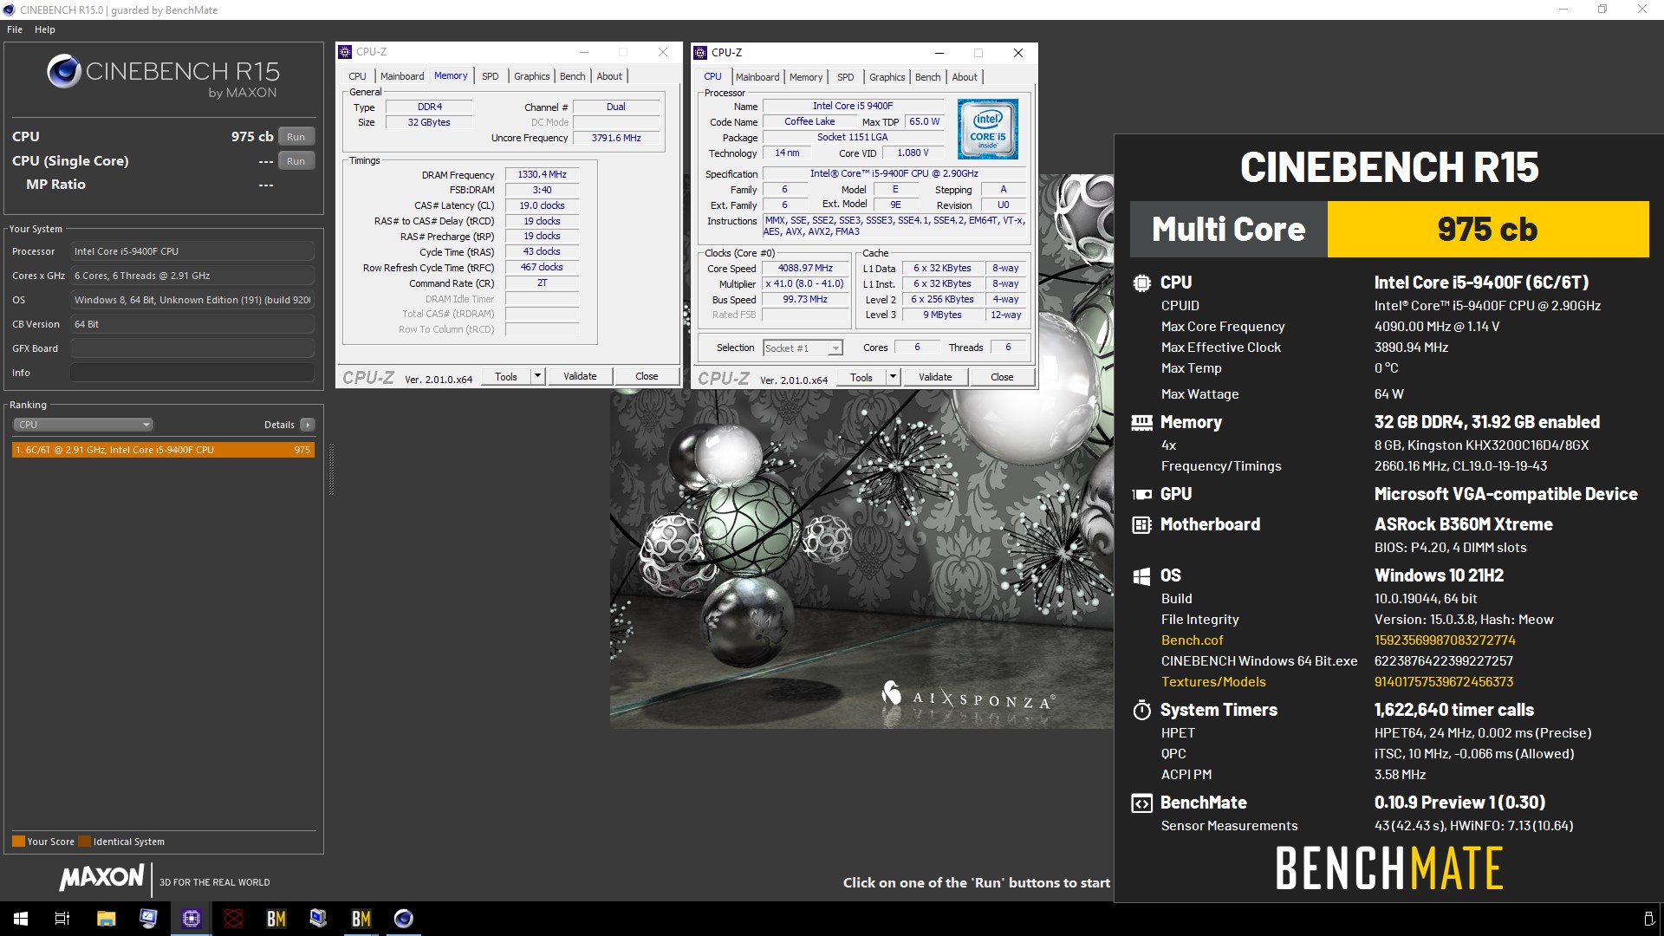Open SPD tab in Memory CPU-Z window
This screenshot has height=936, width=1664.
491,76
